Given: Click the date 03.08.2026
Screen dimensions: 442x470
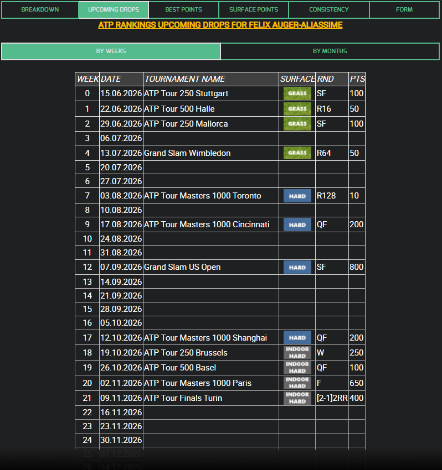Looking at the screenshot, I should click(121, 196).
